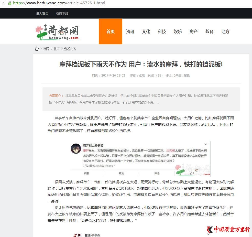Click the username 崔西-亨亨粥
This screenshot has height=237, width=252.
93,235
